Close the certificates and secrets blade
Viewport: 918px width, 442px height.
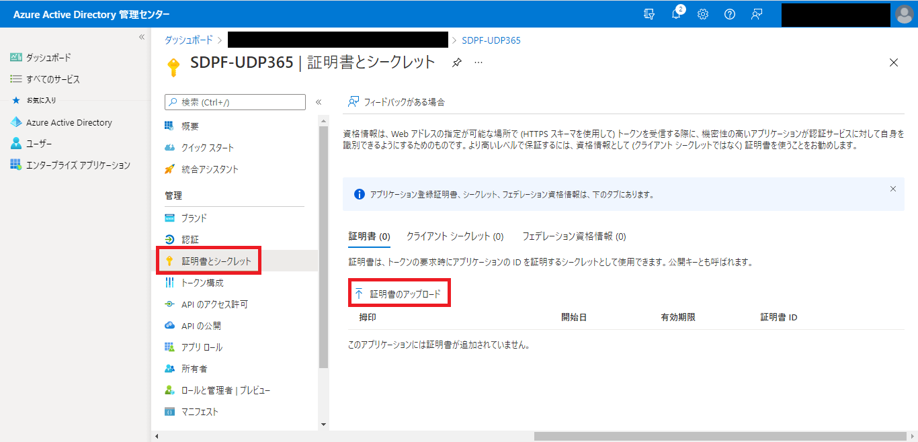point(893,62)
